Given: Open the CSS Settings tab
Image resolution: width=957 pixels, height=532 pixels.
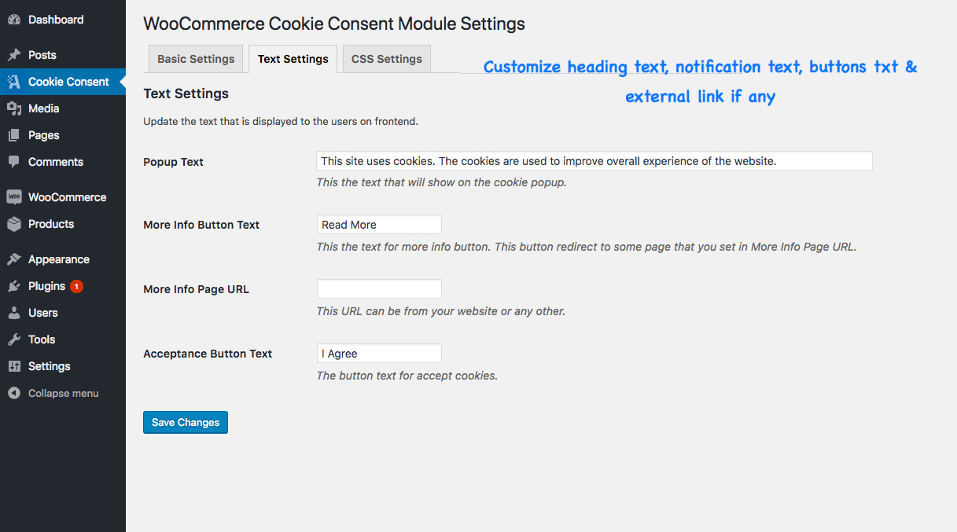Looking at the screenshot, I should point(386,58).
